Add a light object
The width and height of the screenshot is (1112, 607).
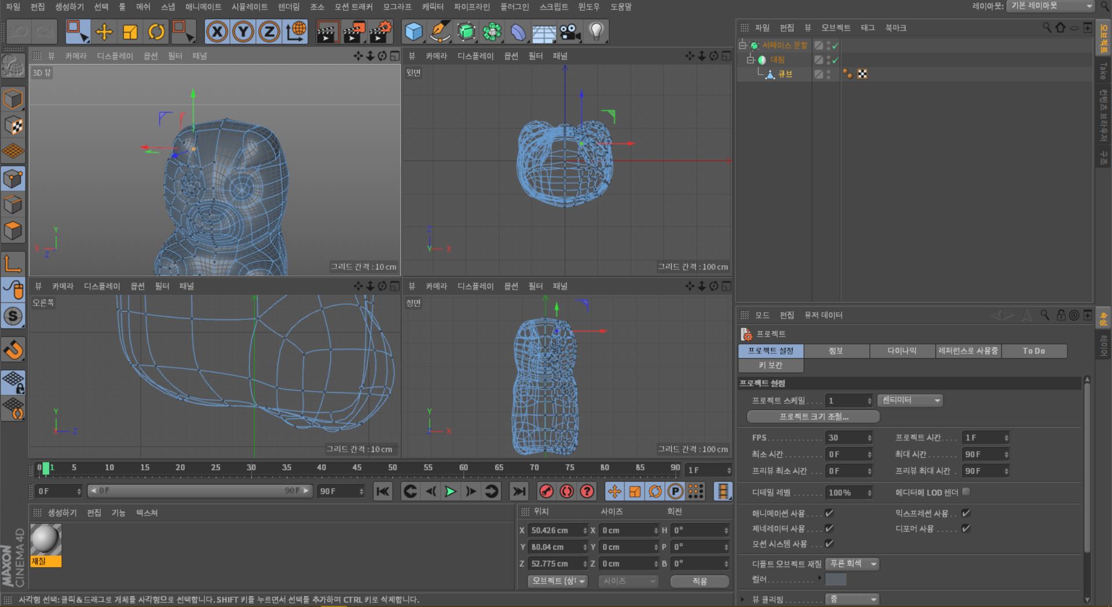[597, 31]
